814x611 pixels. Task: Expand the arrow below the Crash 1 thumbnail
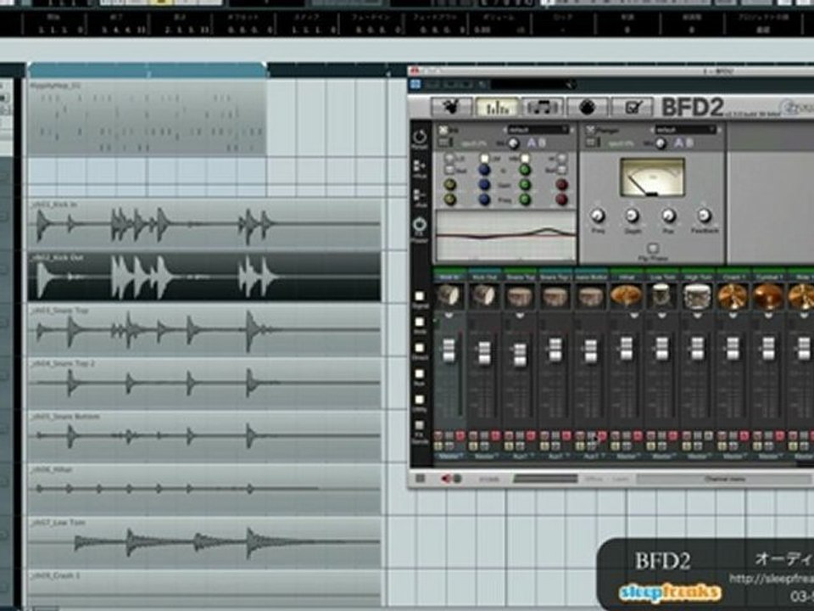pyautogui.click(x=732, y=316)
